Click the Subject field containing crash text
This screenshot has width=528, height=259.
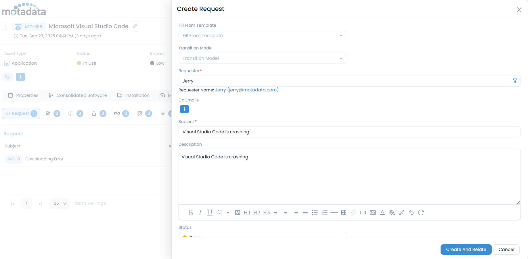349,132
